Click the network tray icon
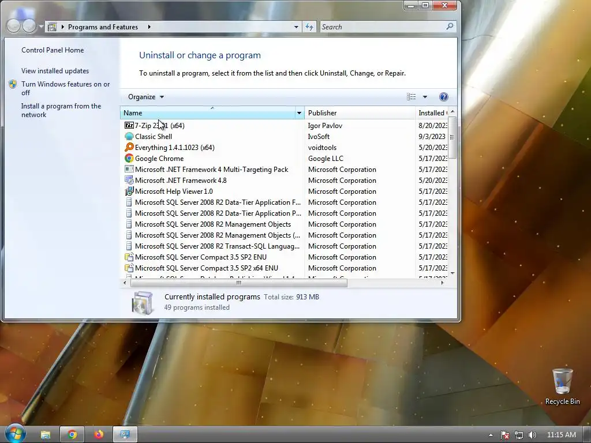591x443 pixels. [519, 435]
